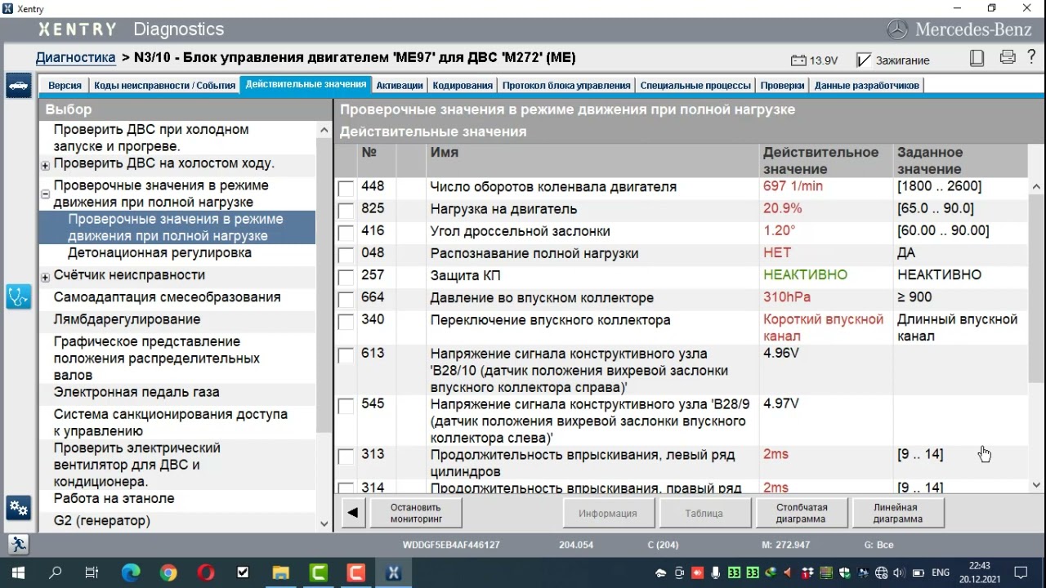Open the Версия tab
Viewport: 1046px width, 588px height.
(65, 86)
